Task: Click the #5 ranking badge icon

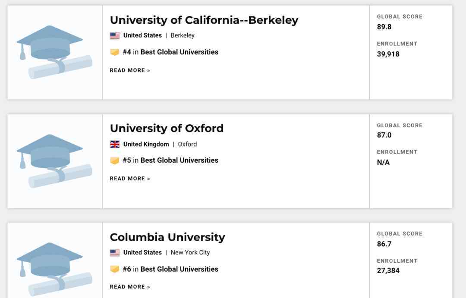Action: point(114,160)
